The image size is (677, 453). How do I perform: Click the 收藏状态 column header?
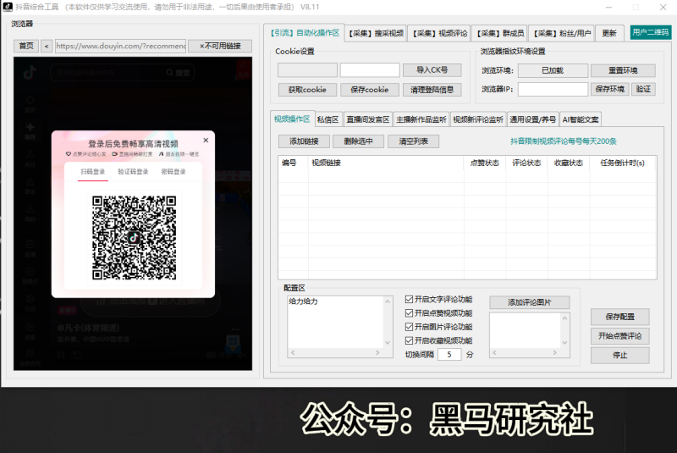point(568,163)
